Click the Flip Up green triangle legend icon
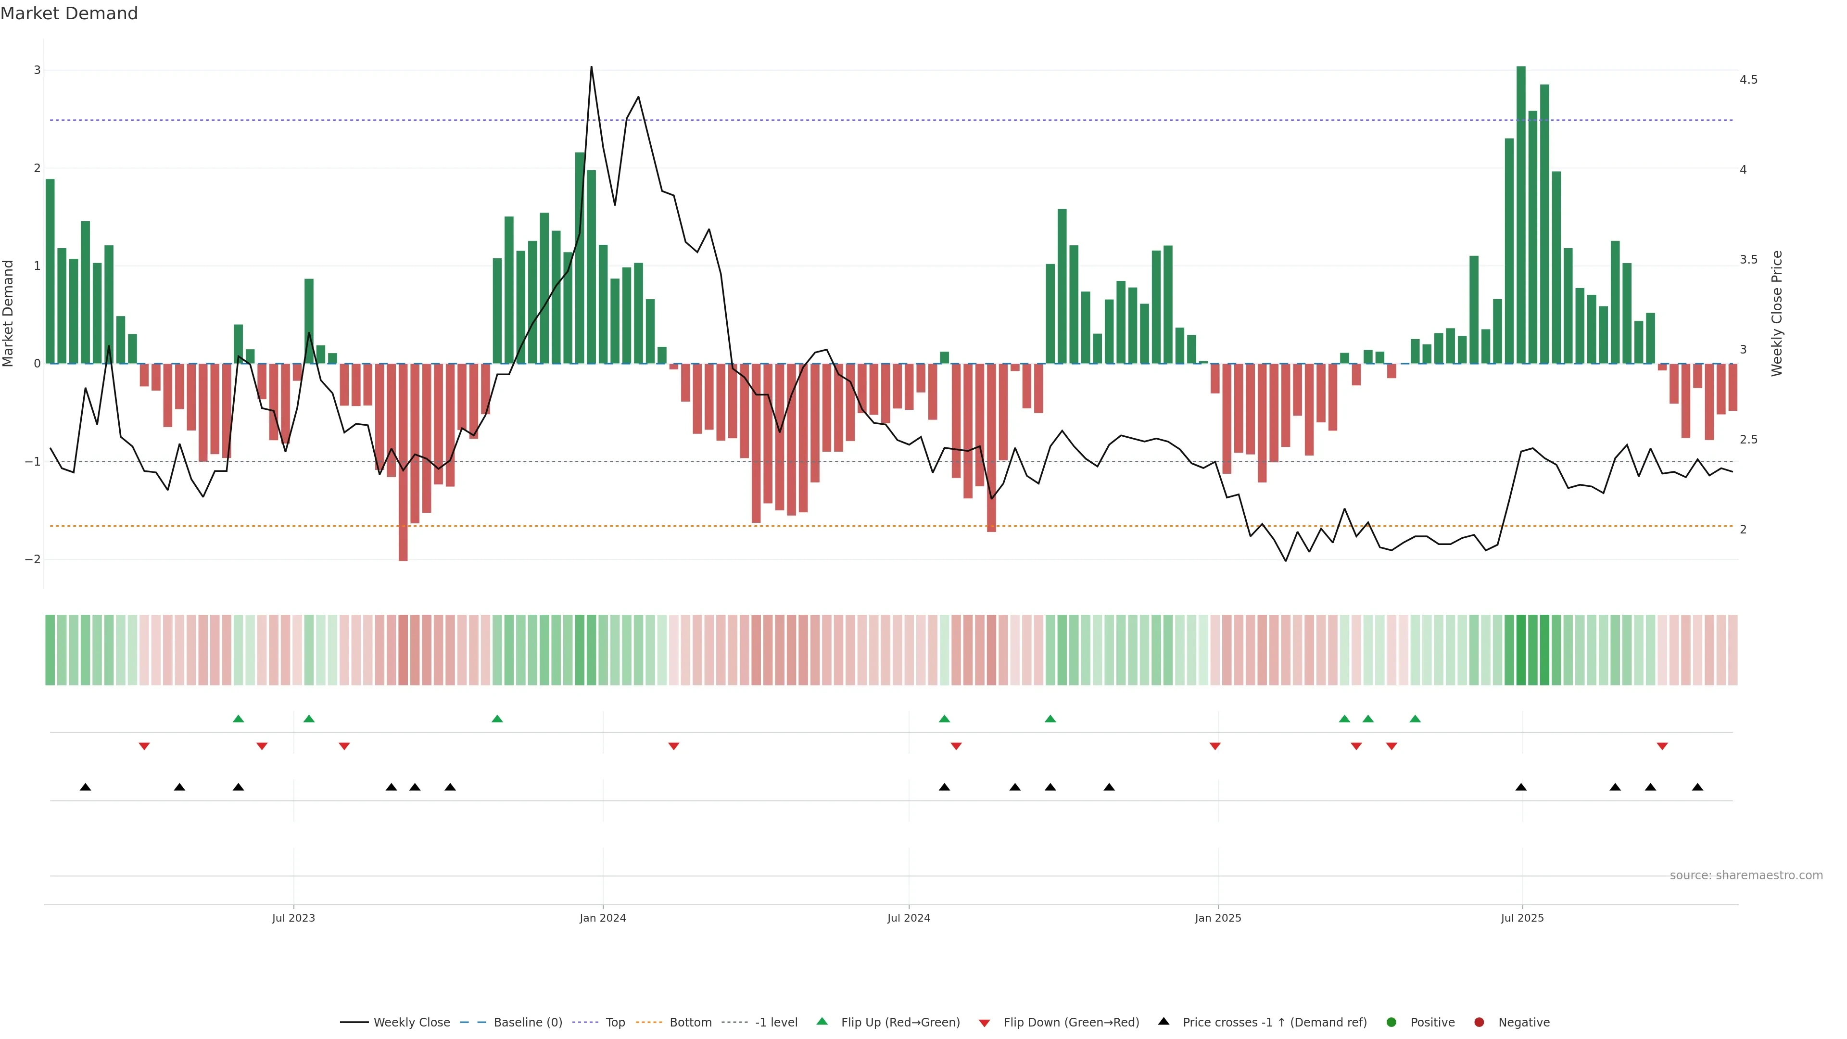This screenshot has width=1847, height=1039. click(x=822, y=1021)
